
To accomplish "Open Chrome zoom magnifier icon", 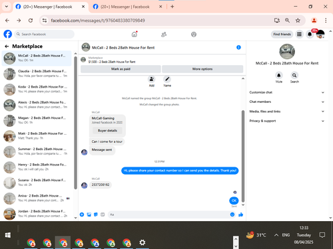I will pos(287,21).
